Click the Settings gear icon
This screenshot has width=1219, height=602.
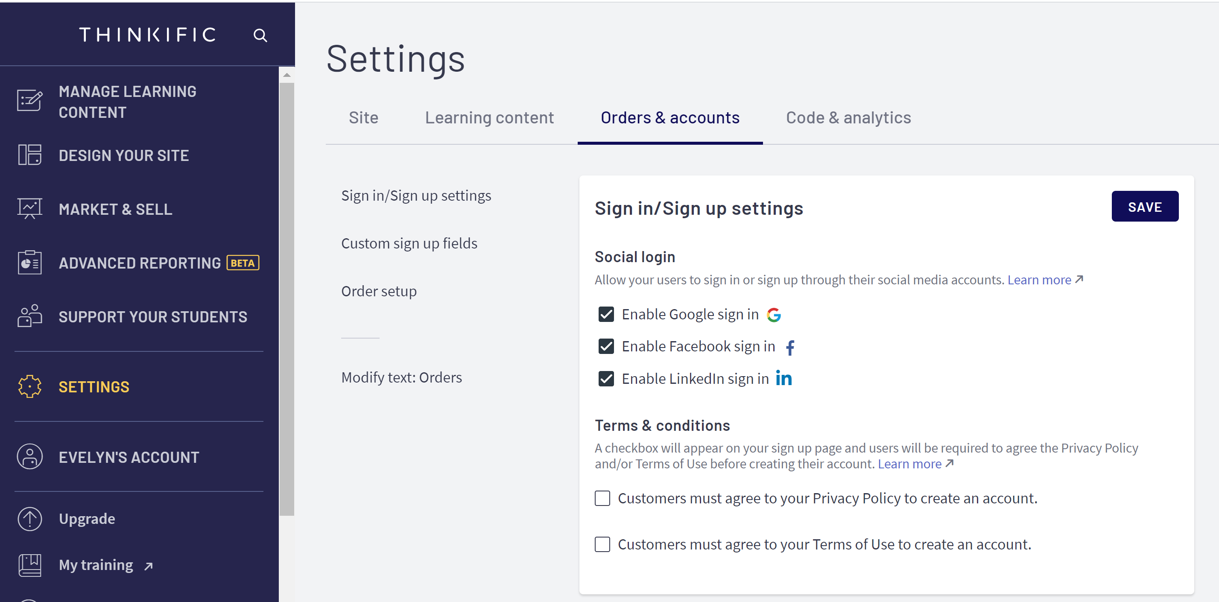click(x=30, y=387)
